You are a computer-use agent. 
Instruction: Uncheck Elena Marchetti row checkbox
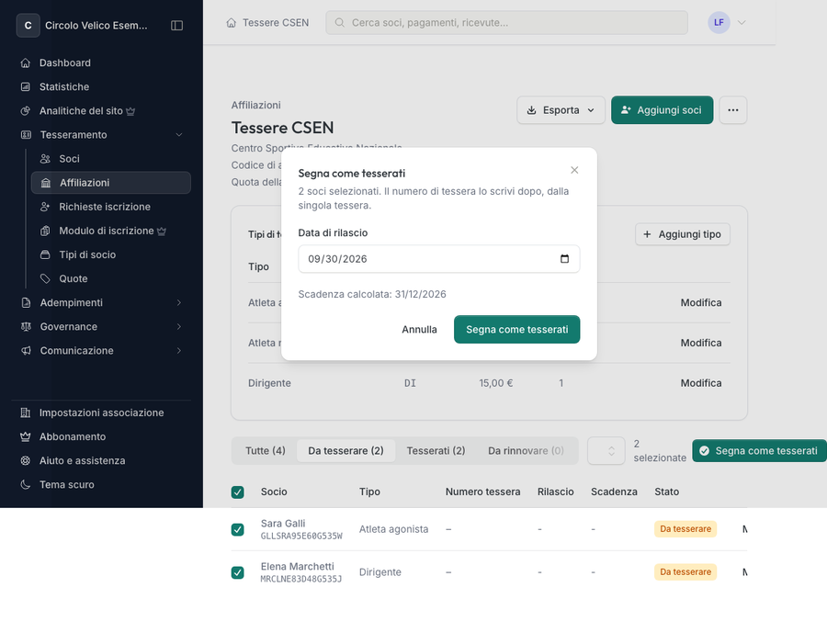click(237, 572)
